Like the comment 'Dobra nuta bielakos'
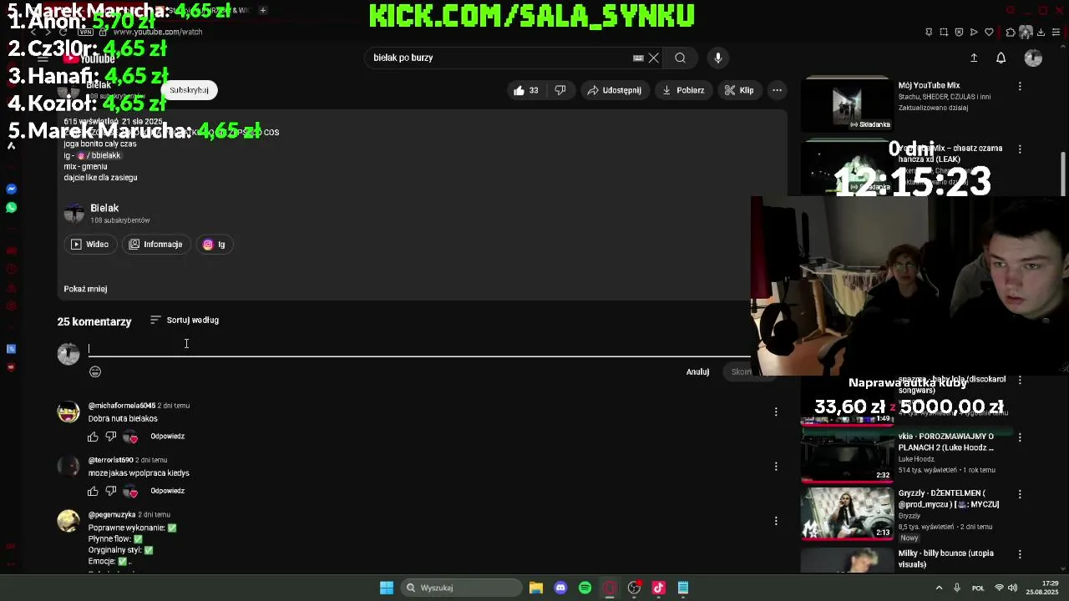The height and width of the screenshot is (601, 1069). pyautogui.click(x=94, y=437)
